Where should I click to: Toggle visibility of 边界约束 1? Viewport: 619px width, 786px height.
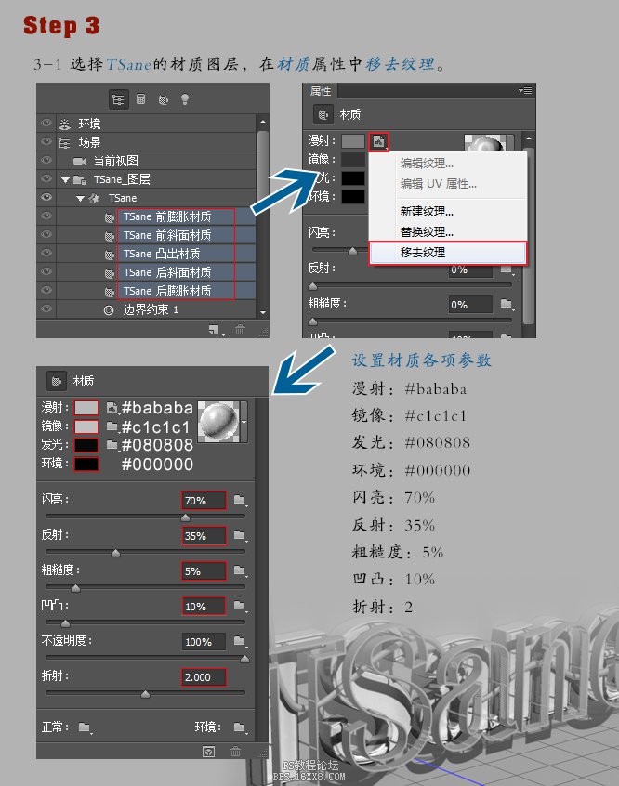coord(46,308)
